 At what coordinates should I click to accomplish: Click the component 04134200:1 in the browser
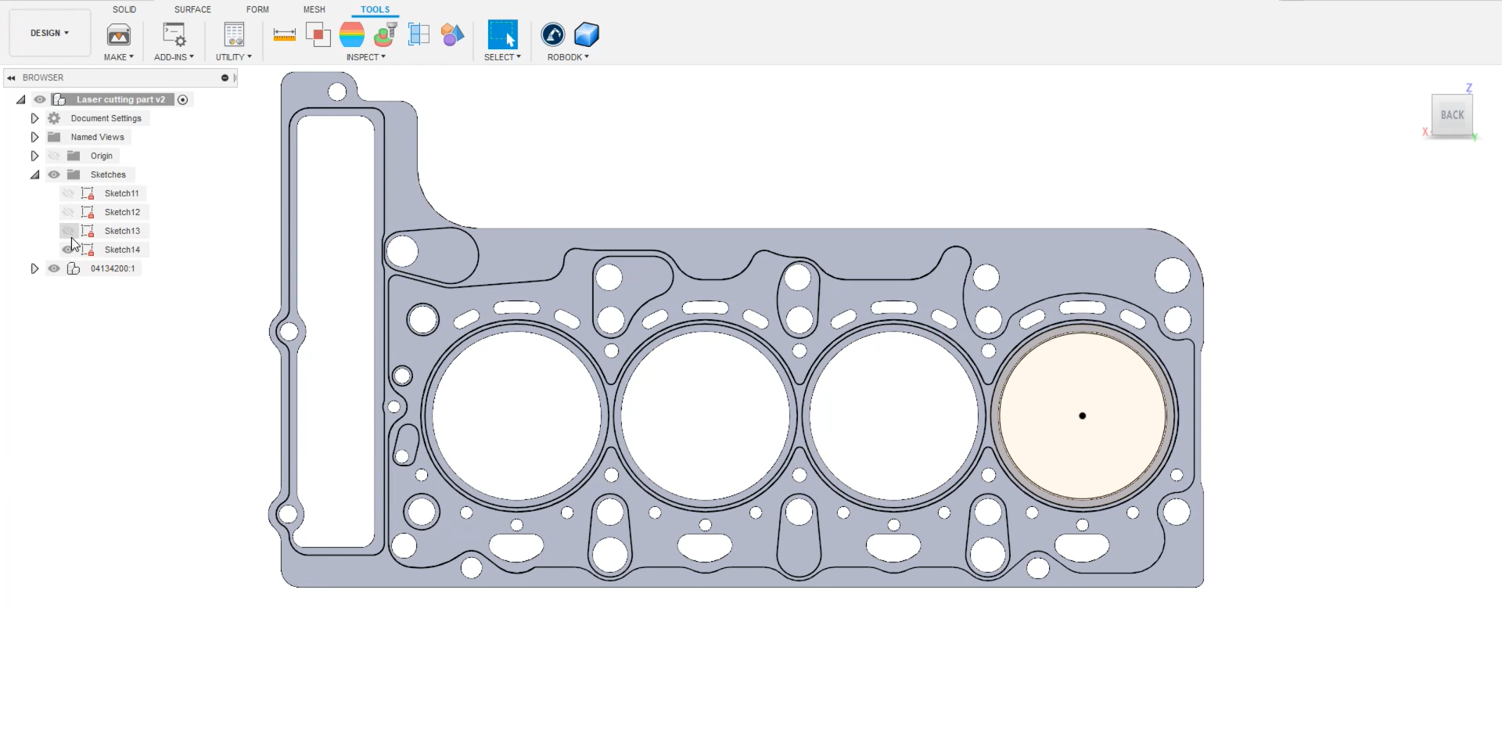pos(113,268)
